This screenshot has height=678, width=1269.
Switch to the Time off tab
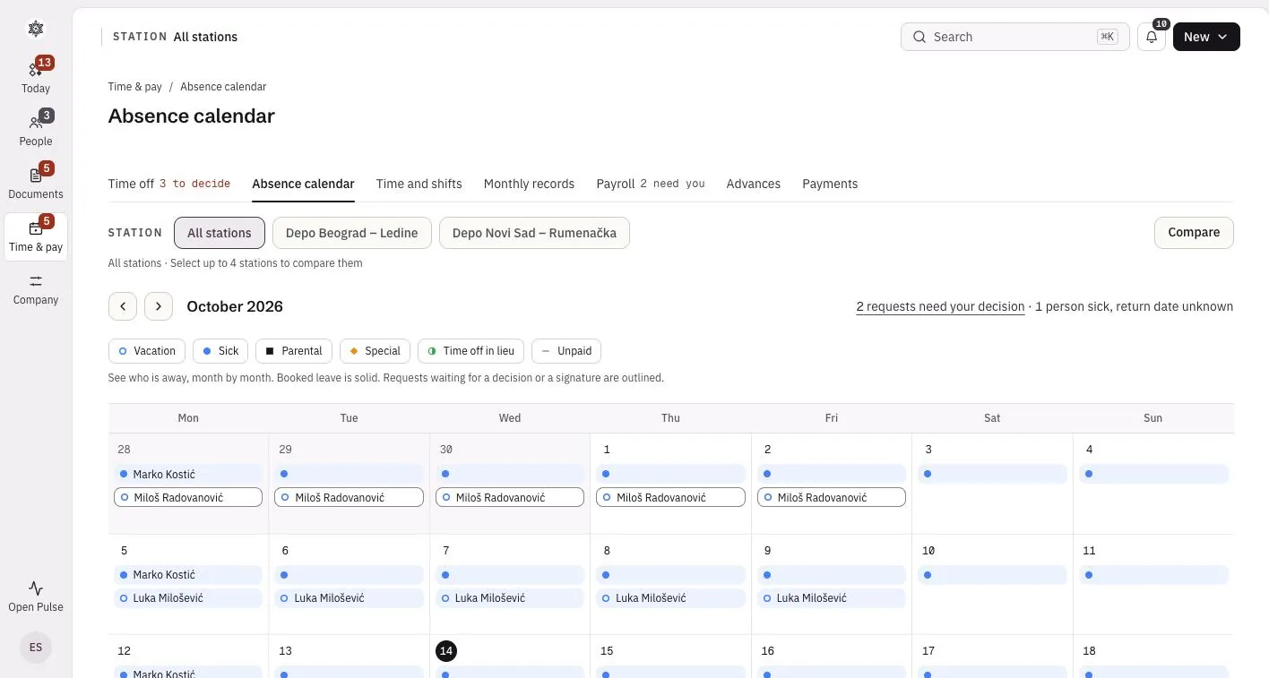point(169,184)
